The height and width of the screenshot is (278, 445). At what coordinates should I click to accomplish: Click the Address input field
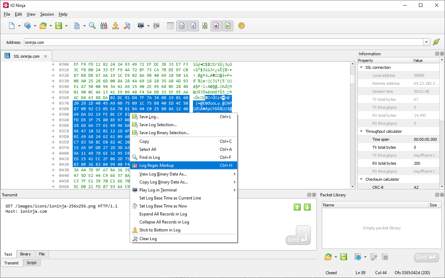click(224, 42)
